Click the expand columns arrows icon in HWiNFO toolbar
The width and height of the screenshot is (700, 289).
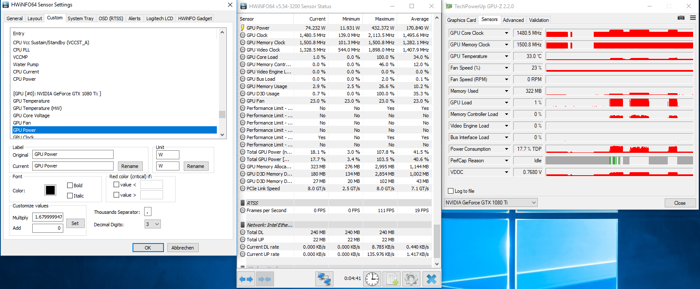tap(246, 279)
